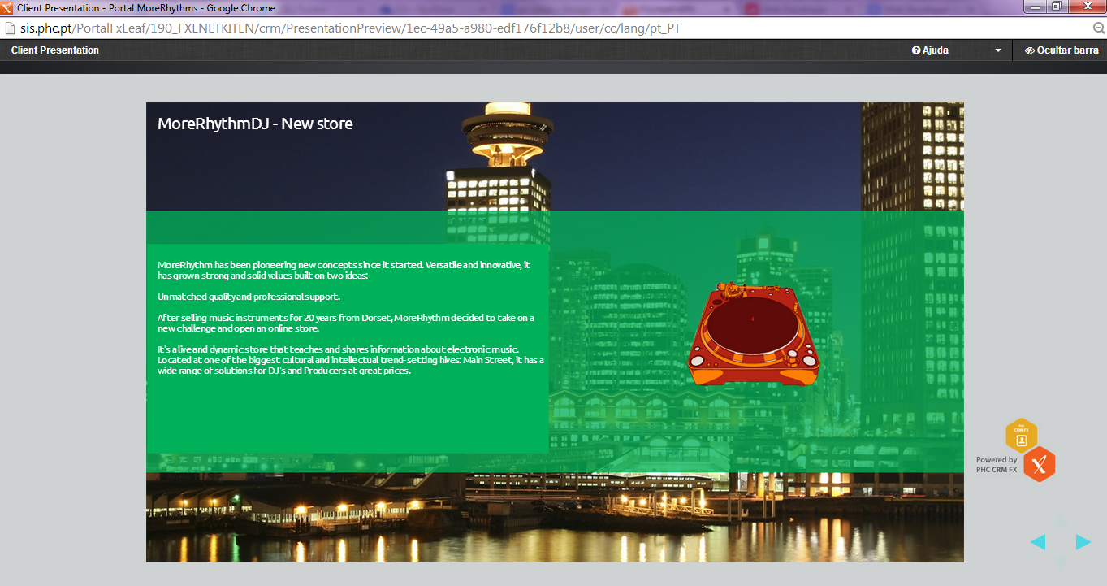The image size is (1107, 586).
Task: Click the MoreRhythmDJ - New store heading
Action: [x=255, y=124]
